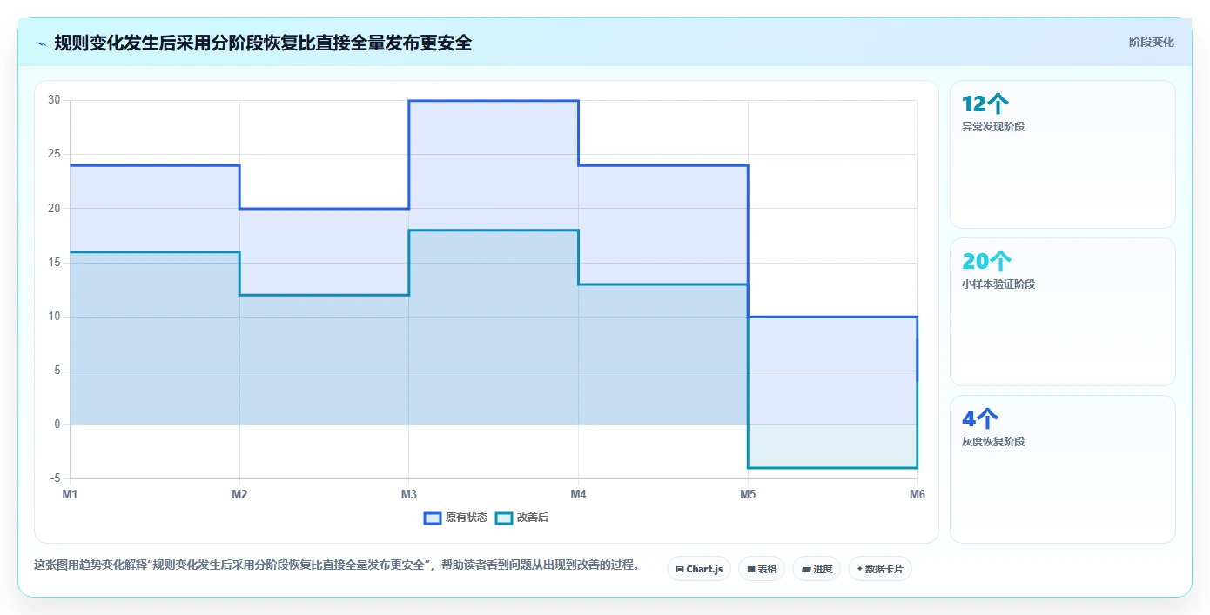Click the 阶段变化 label in header

(x=1151, y=42)
